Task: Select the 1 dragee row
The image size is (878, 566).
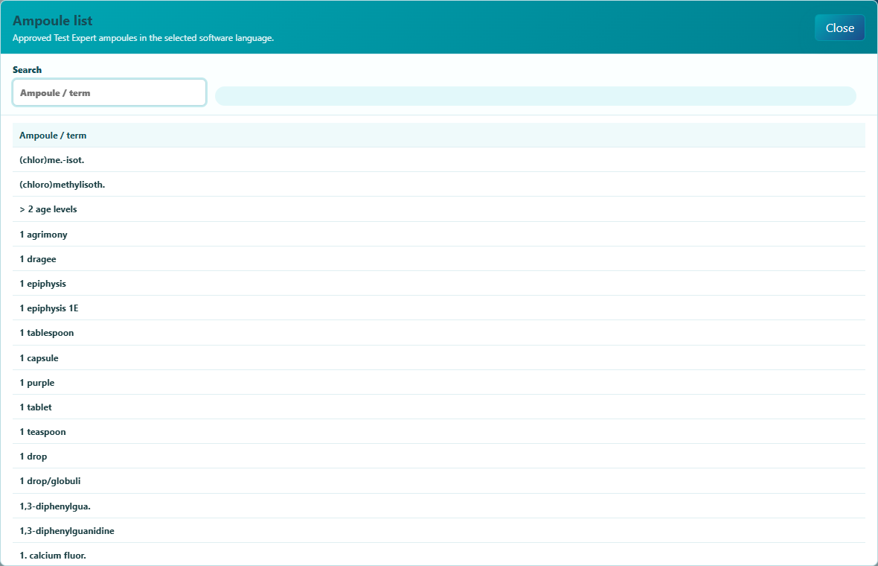Action: pos(438,259)
